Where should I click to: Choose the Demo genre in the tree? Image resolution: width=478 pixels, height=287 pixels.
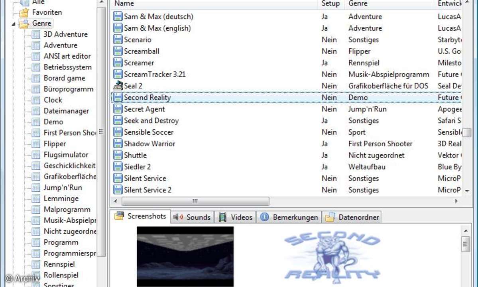(53, 122)
